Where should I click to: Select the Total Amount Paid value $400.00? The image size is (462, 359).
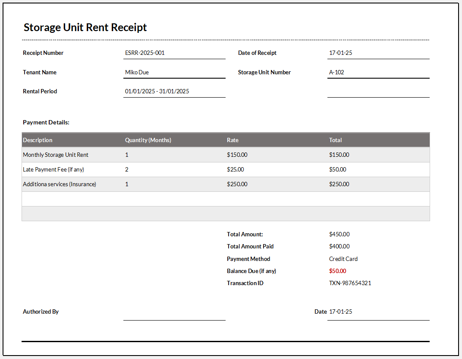click(339, 246)
